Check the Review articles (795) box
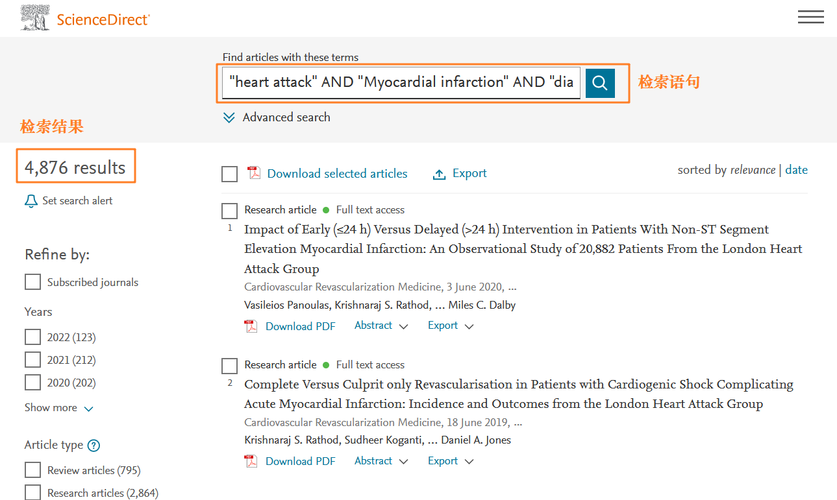The height and width of the screenshot is (500, 837). [x=32, y=470]
